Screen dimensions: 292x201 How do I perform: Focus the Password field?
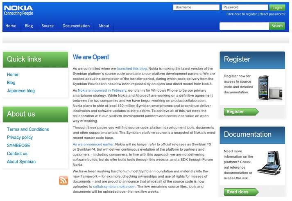[x=245, y=7]
